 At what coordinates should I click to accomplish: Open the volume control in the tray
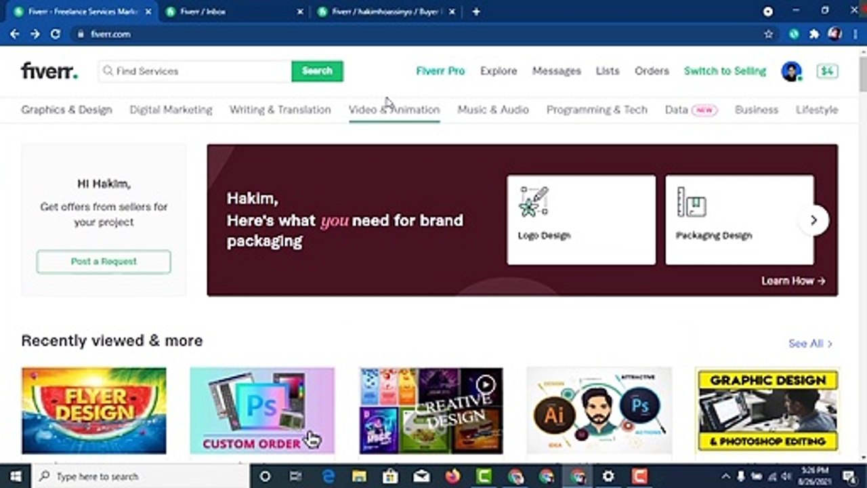pos(786,476)
